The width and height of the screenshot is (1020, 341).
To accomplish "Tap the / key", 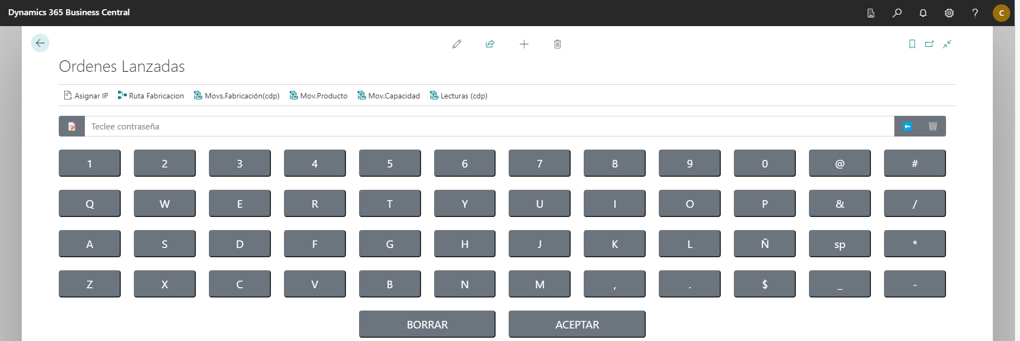I will coord(915,203).
